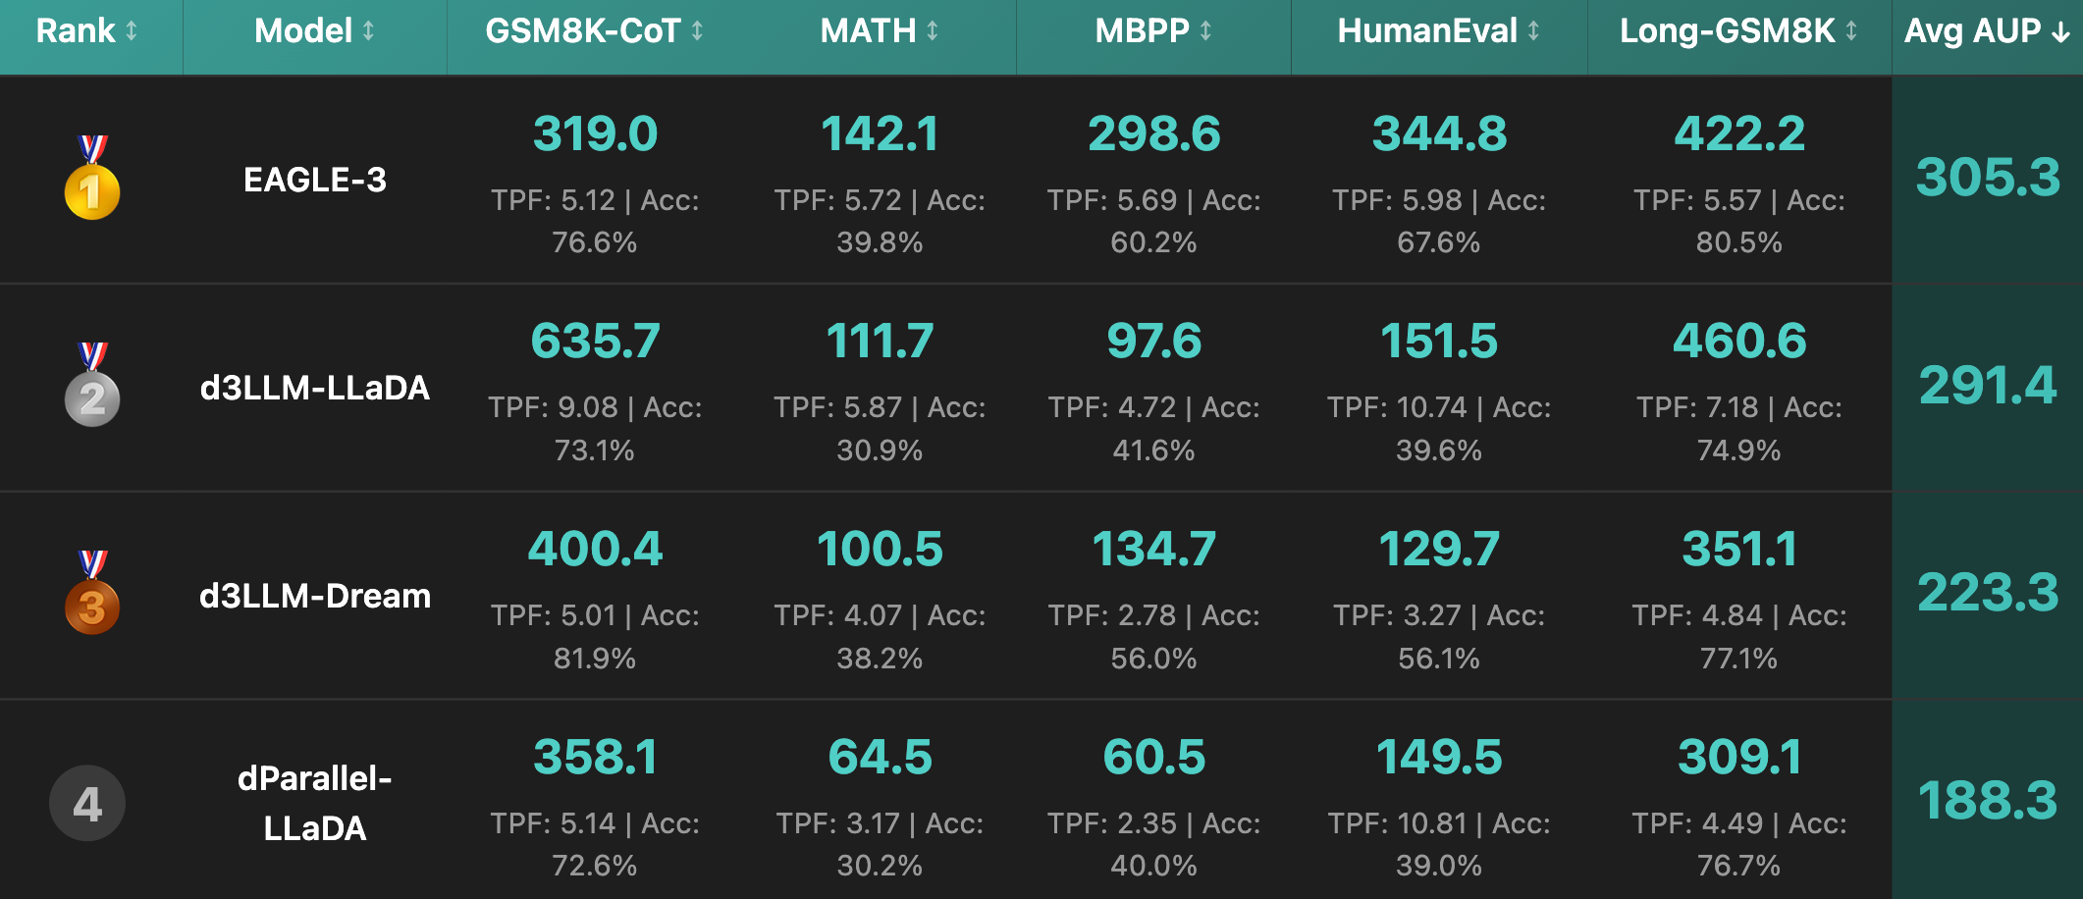The image size is (2083, 899).
Task: Click the 134.7 MBPP score
Action: [x=1153, y=550]
